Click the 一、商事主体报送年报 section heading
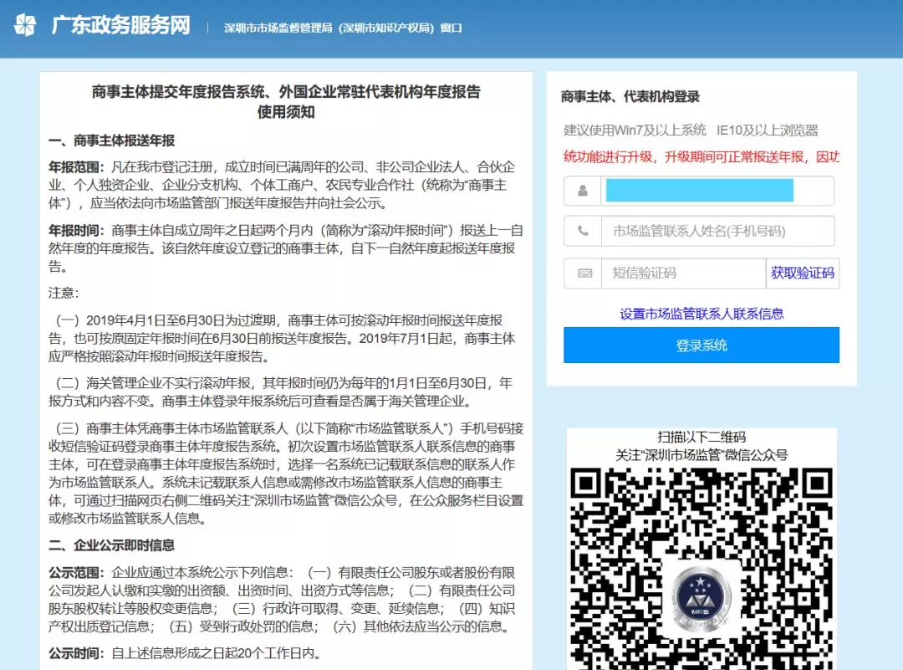The width and height of the screenshot is (903, 670). tap(111, 141)
